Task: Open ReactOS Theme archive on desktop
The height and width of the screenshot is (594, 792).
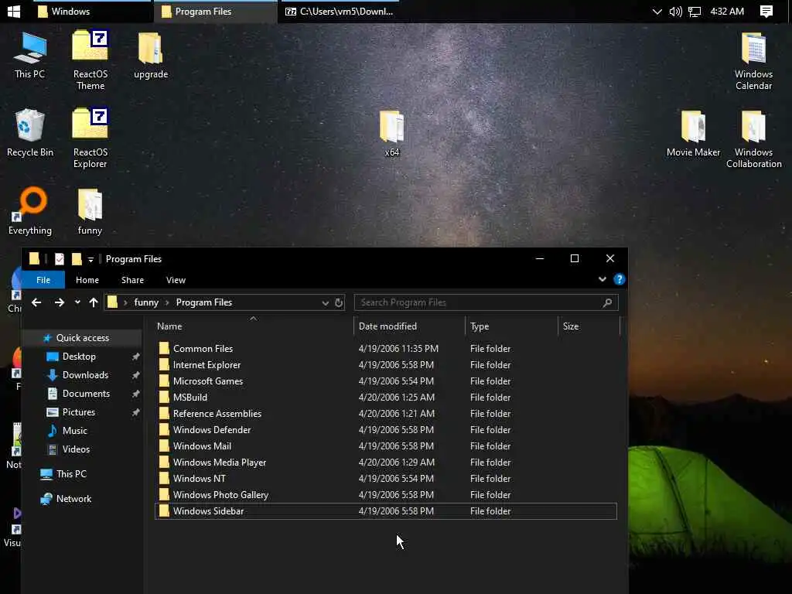Action: [90, 60]
